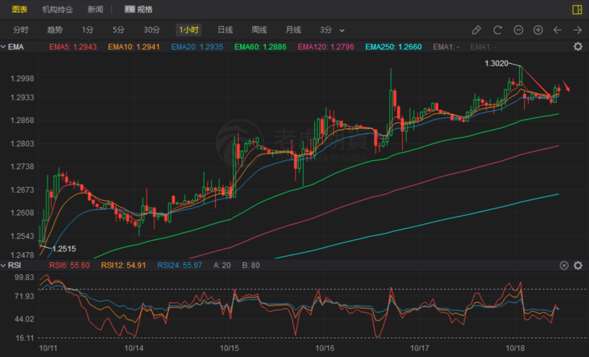Click the F10 badge icon

[130, 9]
